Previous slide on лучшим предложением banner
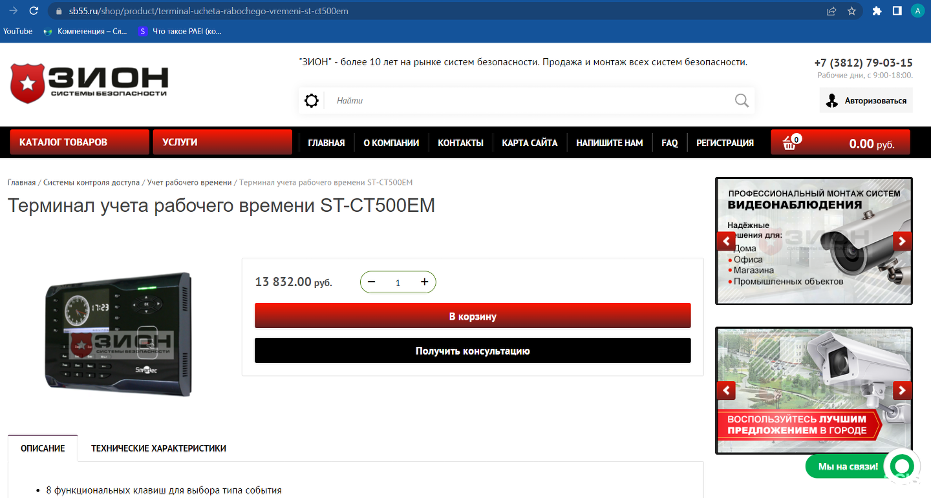 click(x=727, y=390)
